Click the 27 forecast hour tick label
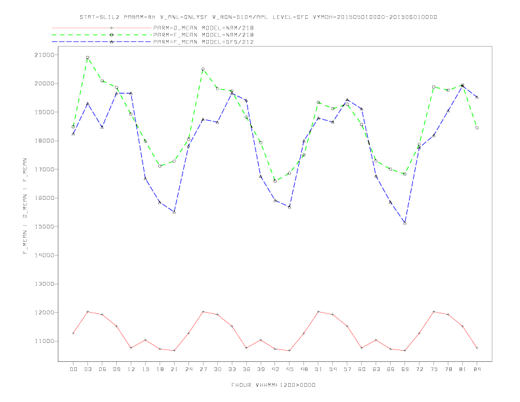Screen dimensions: 520x402 [x=203, y=369]
